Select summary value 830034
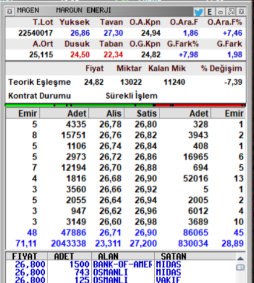254x283 pixels. point(193,243)
